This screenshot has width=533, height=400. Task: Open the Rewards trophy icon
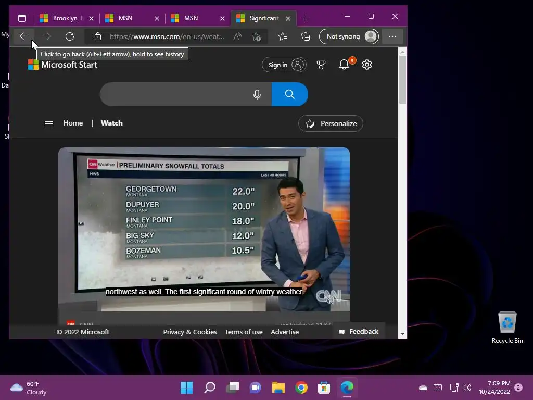[321, 65]
